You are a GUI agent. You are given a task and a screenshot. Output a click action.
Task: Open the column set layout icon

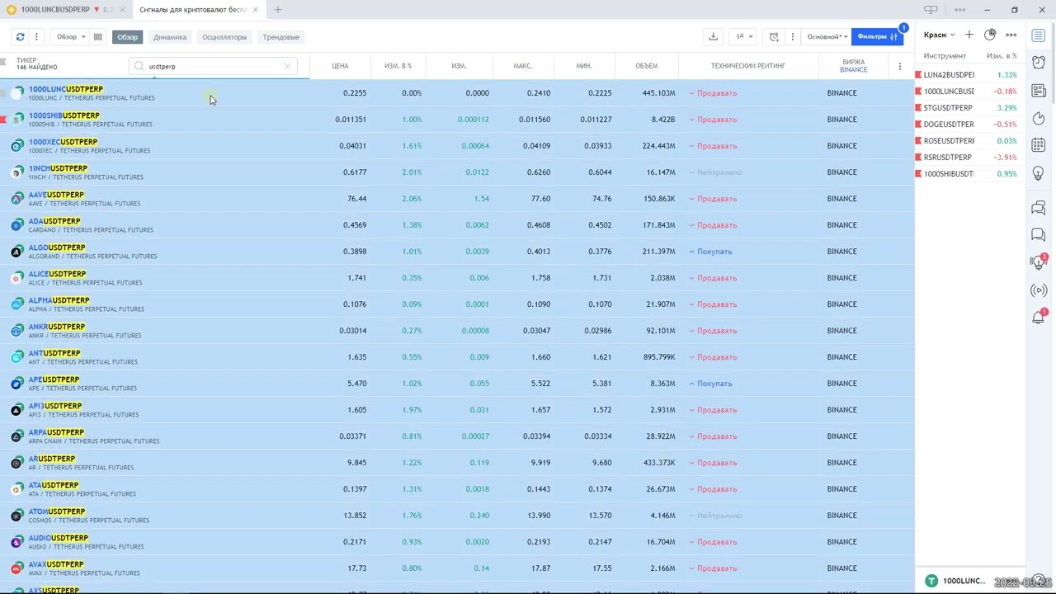pos(97,36)
